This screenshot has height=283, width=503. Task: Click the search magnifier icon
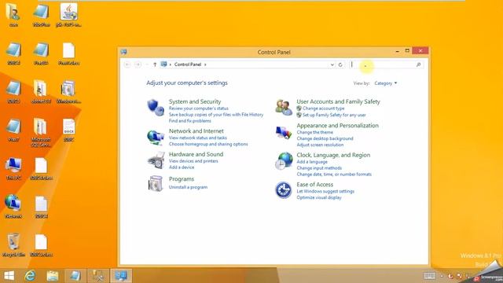pyautogui.click(x=418, y=64)
